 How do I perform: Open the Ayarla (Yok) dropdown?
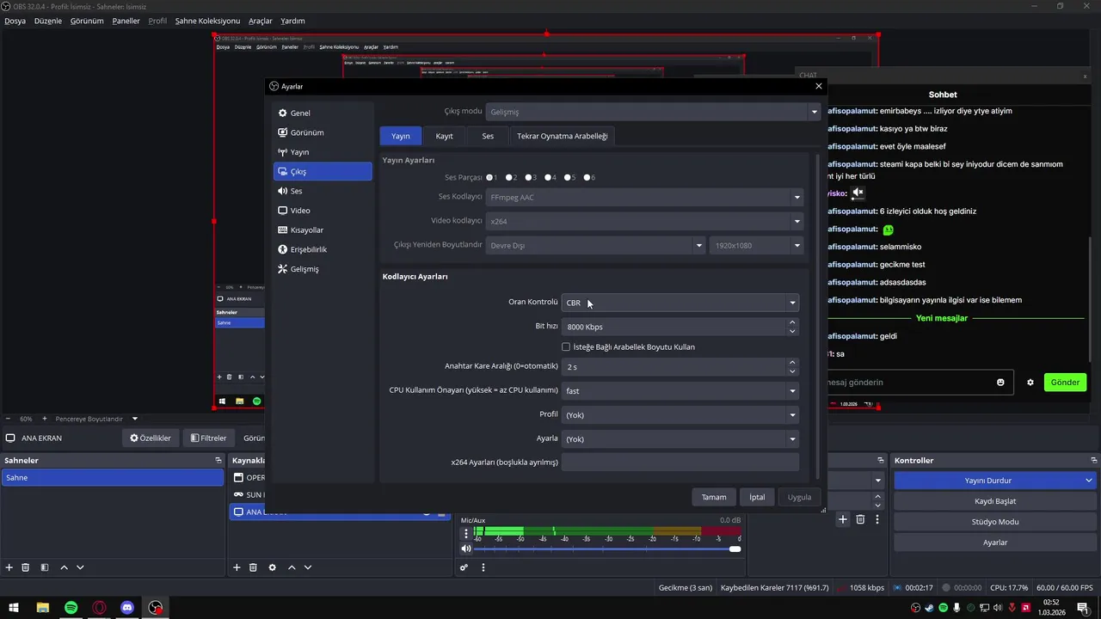click(680, 438)
